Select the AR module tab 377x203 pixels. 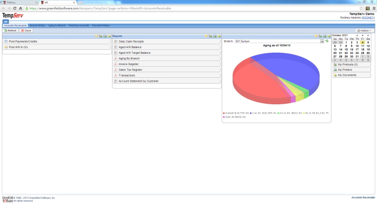(6, 22)
